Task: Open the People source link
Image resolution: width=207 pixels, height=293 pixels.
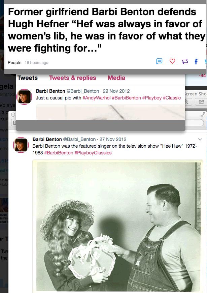Action: 14,63
